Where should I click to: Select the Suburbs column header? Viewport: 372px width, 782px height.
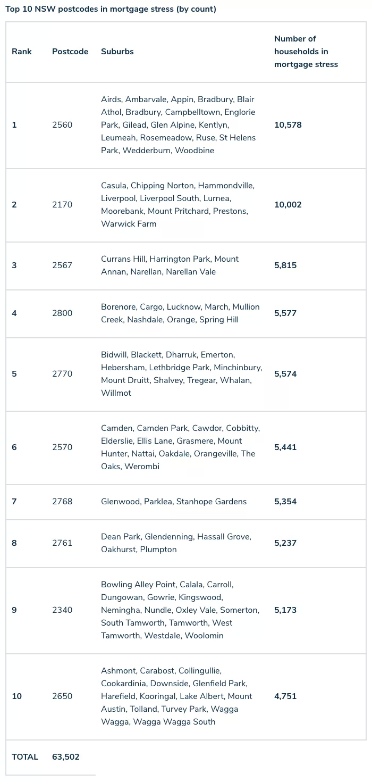[x=117, y=52]
